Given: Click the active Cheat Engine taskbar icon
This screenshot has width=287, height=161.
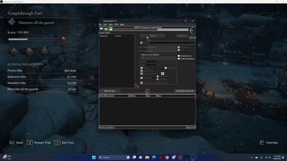Looking at the screenshot, I should tap(193, 157).
